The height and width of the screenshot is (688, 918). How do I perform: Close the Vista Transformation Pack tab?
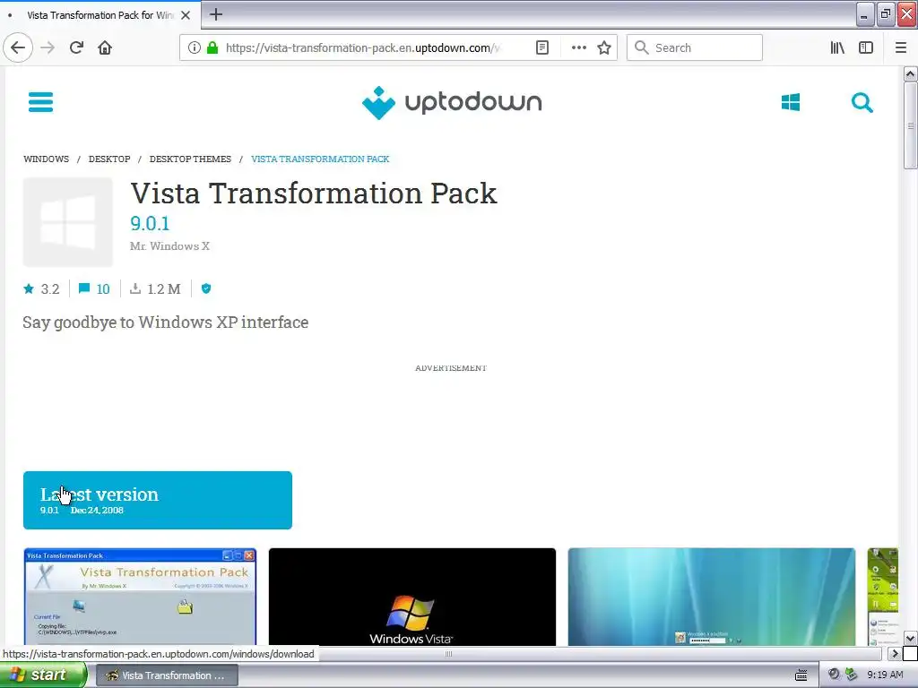pos(186,15)
